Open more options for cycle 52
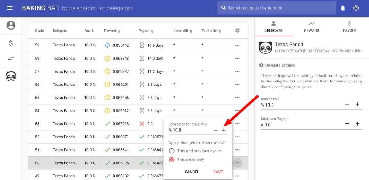Viewport: 369px width, 180px height. pyautogui.click(x=237, y=137)
